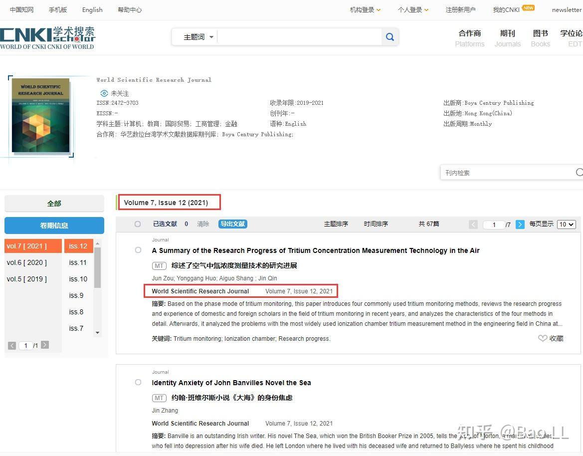Click the CNKI Scholar logo

(47, 37)
